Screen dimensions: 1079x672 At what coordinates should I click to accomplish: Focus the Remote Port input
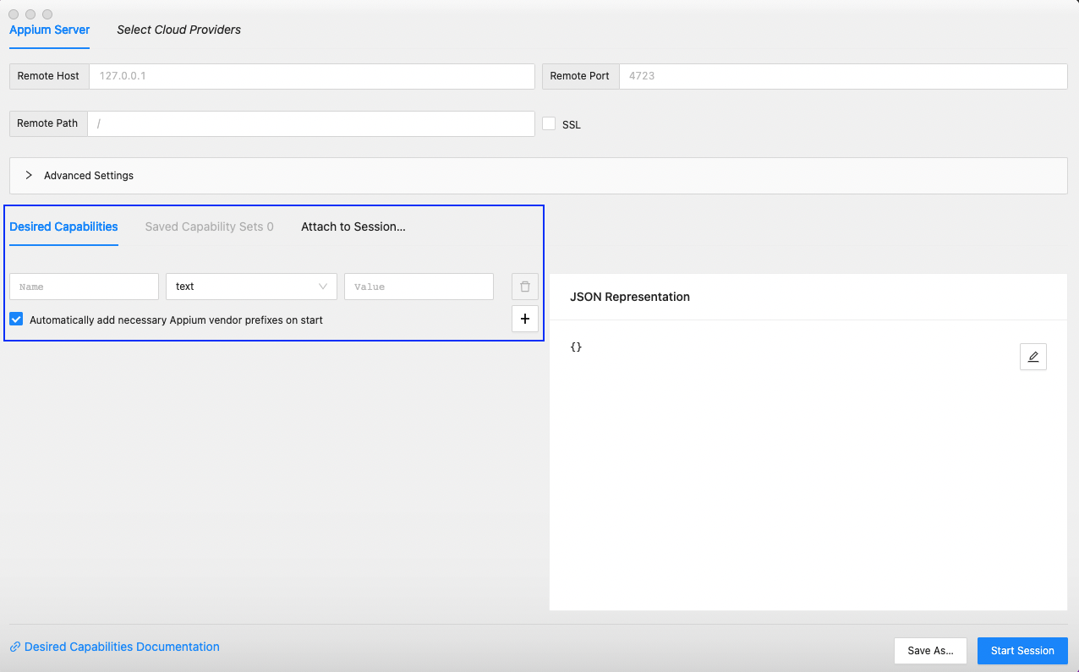[x=841, y=76]
